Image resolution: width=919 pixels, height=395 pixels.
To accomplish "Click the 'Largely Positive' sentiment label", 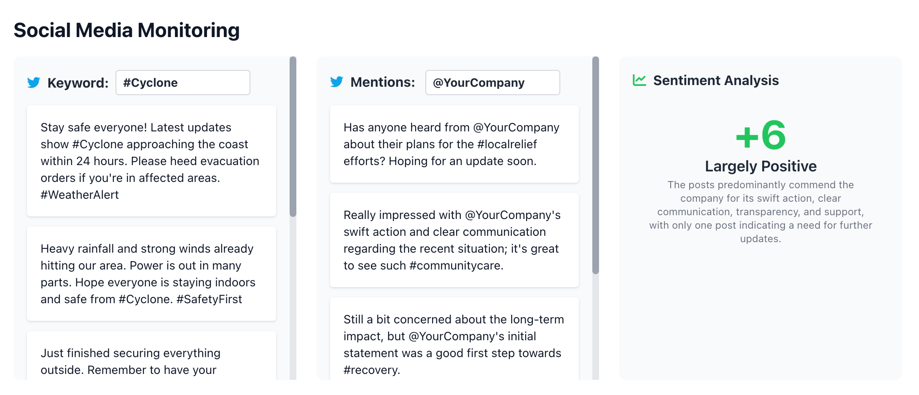I will 761,166.
